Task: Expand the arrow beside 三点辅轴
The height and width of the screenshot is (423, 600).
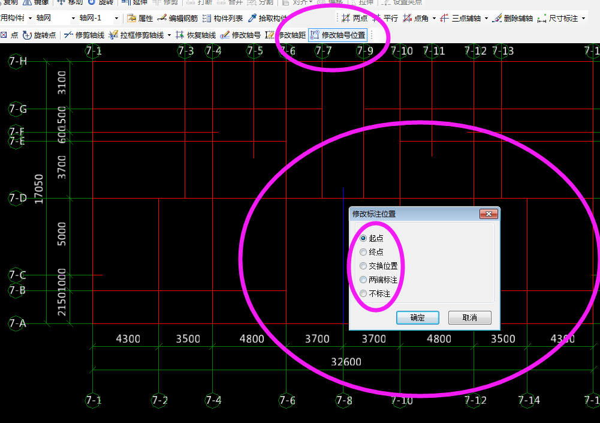Action: click(486, 18)
